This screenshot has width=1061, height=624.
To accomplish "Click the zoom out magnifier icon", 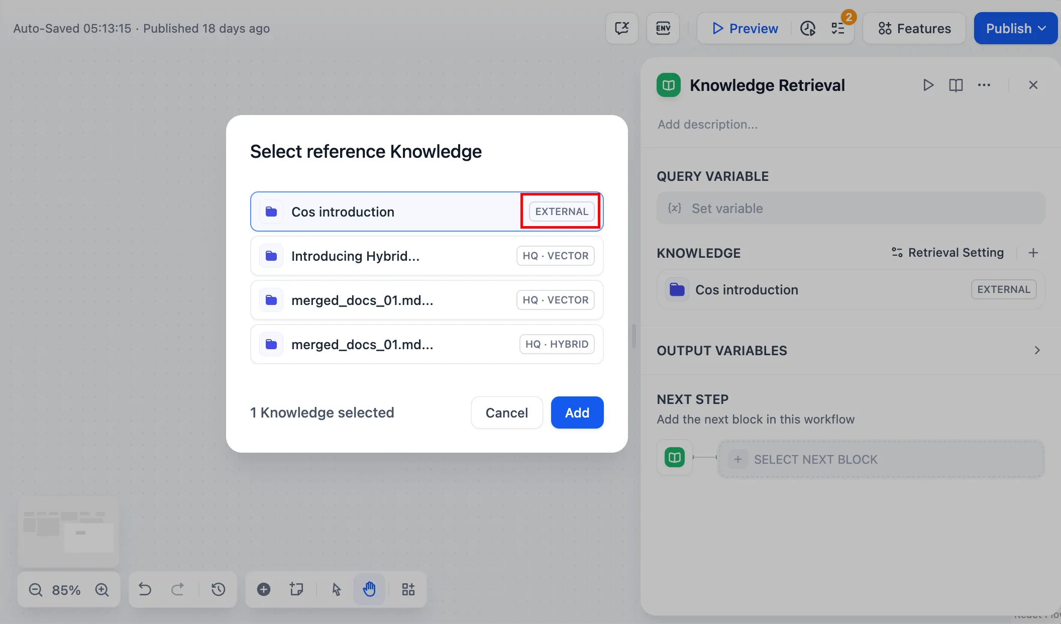I will tap(35, 589).
